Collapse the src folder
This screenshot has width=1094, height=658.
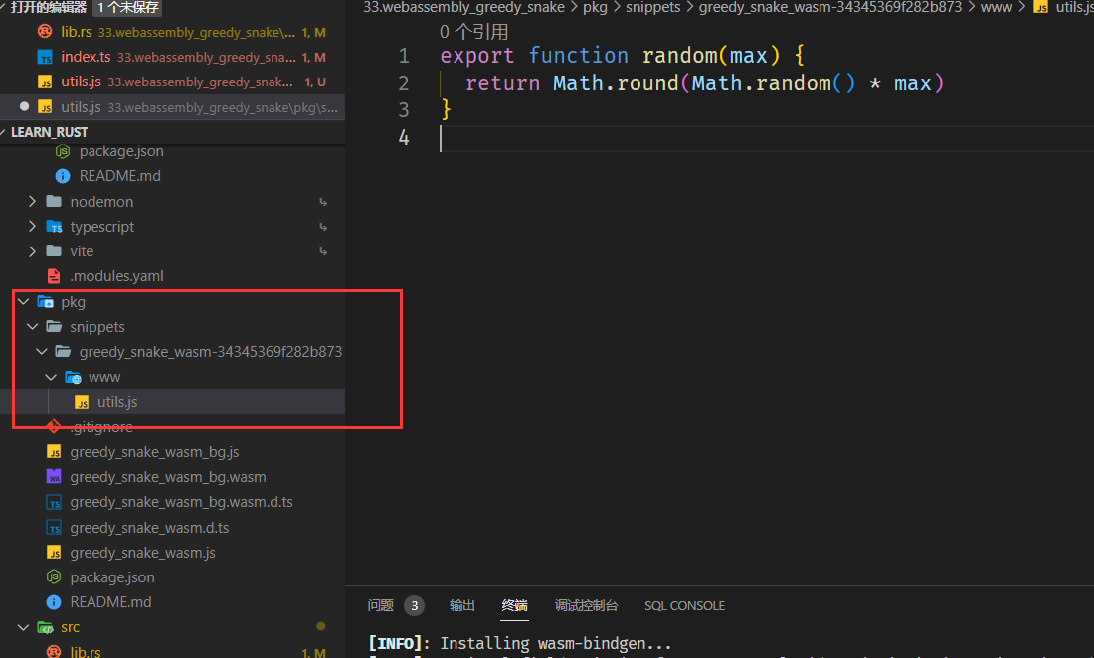tap(23, 627)
